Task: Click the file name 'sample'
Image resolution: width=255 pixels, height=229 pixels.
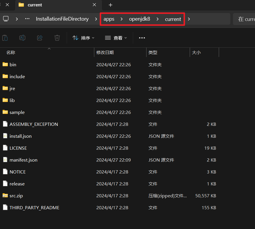Action: pyautogui.click(x=17, y=112)
